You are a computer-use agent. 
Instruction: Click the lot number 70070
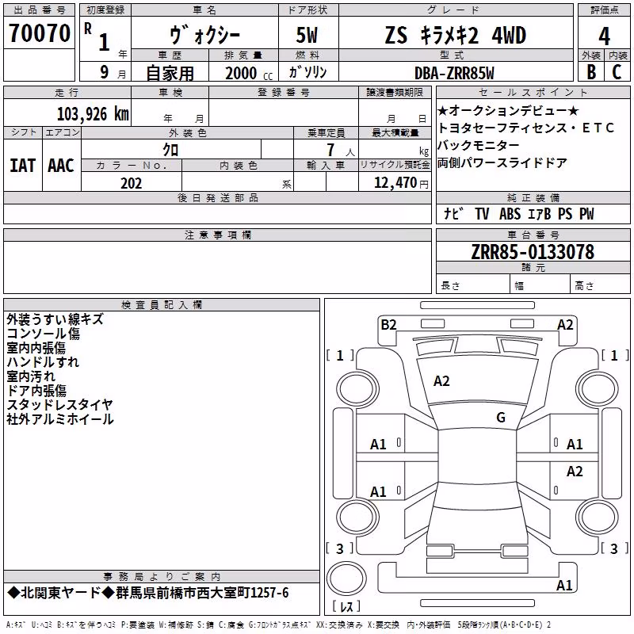[x=39, y=33]
